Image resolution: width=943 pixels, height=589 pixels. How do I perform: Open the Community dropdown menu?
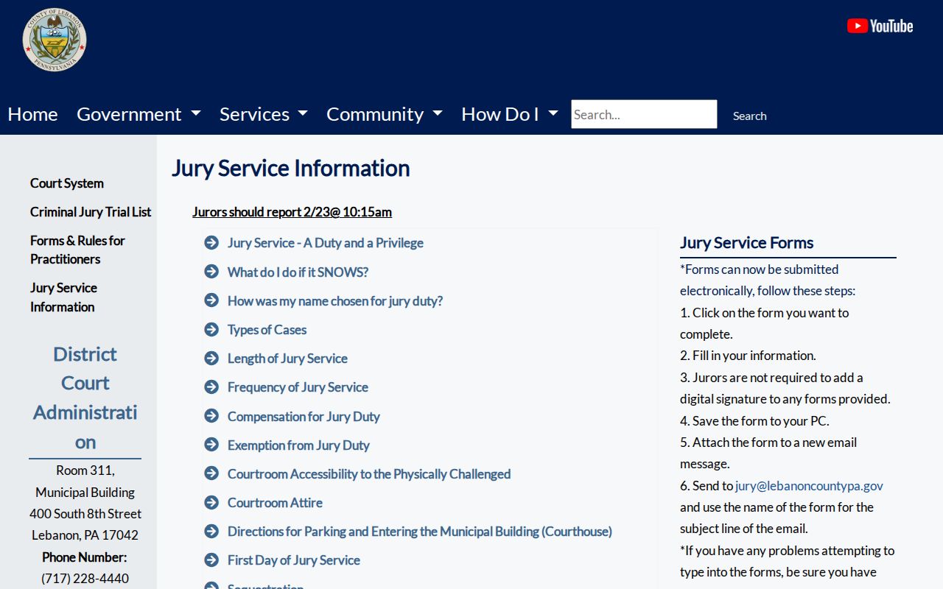385,114
